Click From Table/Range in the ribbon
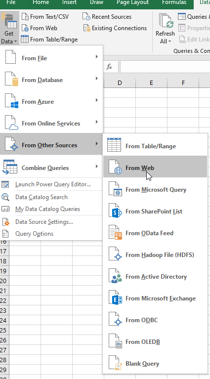 click(49, 40)
